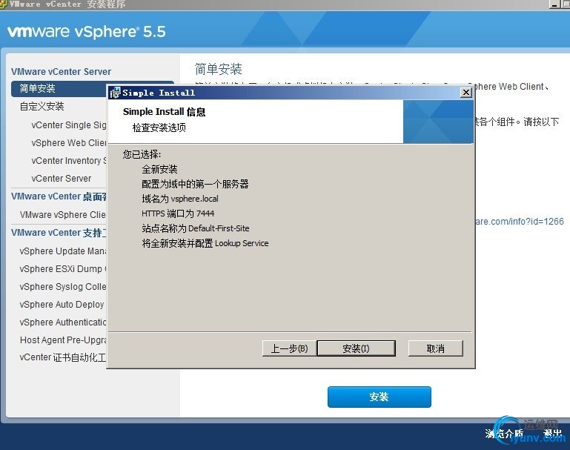
Task: Select vSphere ESXi Dump Collector entry
Action: click(x=62, y=269)
